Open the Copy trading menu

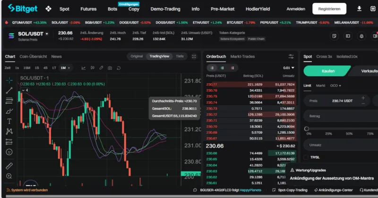click(134, 9)
